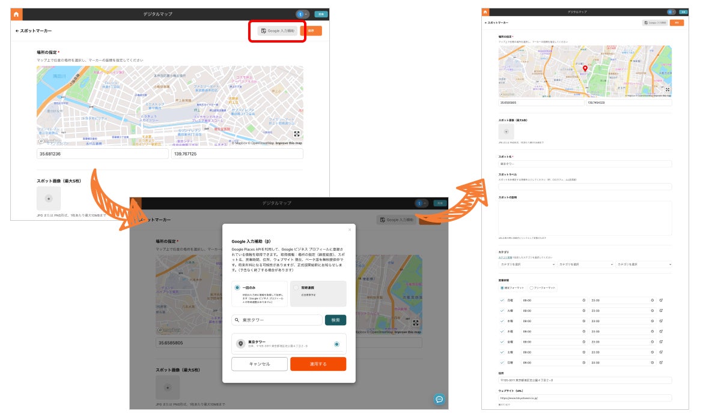Toggle the 水曜 checkbox
The width and height of the screenshot is (721, 420).
pos(502,321)
